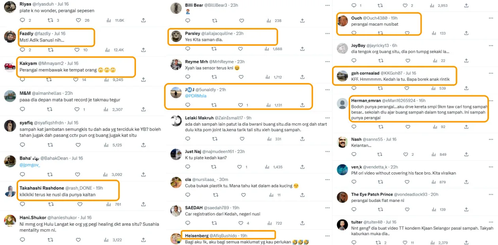Open more options on Reyme Mrh tweet
Image resolution: width=498 pixels, height=245 pixels.
pyautogui.click(x=327, y=62)
